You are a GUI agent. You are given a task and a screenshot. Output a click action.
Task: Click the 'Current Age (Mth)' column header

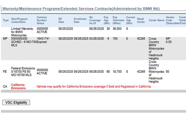(x=130, y=20)
